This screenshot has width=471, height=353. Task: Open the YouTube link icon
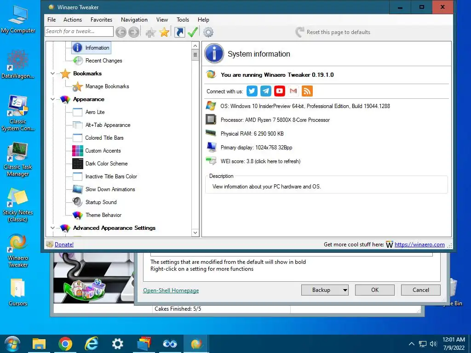point(280,91)
